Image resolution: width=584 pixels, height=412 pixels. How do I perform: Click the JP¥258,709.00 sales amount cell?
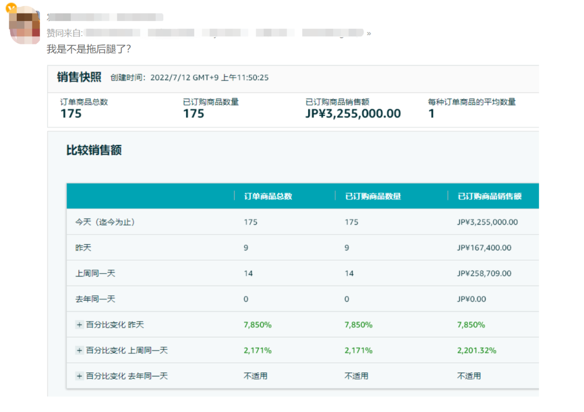click(484, 274)
